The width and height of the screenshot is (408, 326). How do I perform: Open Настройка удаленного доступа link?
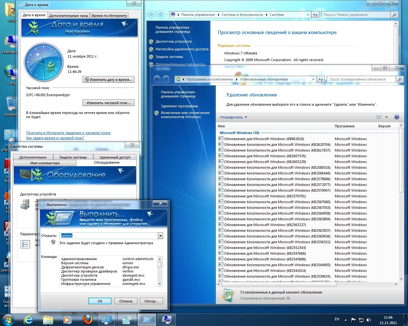182,49
